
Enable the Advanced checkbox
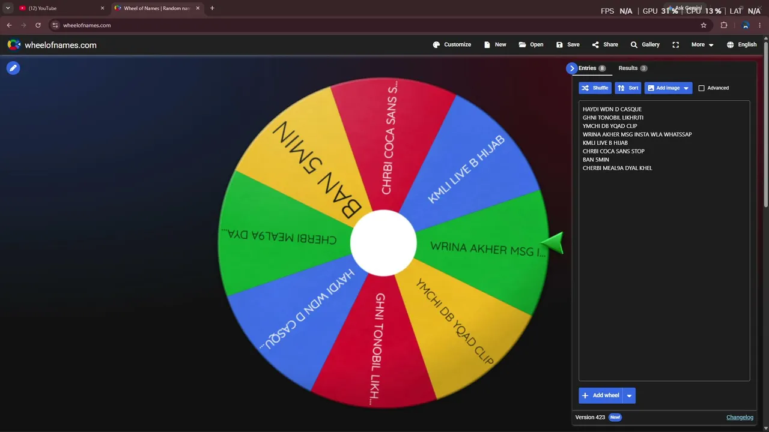point(701,88)
